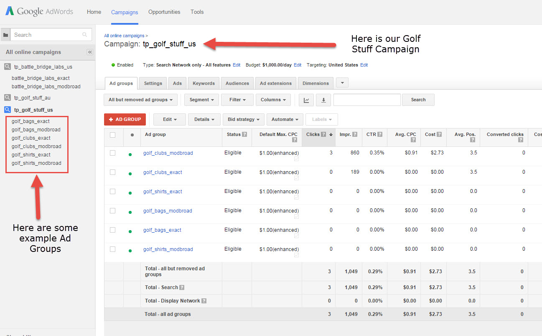The width and height of the screenshot is (542, 336).
Task: Tick the checkbox for golf_shirts_exact
Action: click(x=112, y=192)
